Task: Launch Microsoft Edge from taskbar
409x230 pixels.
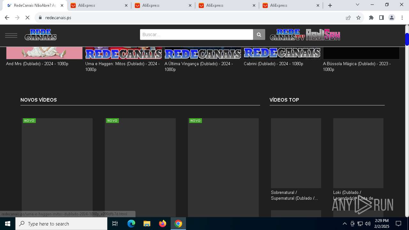Action: point(131,224)
